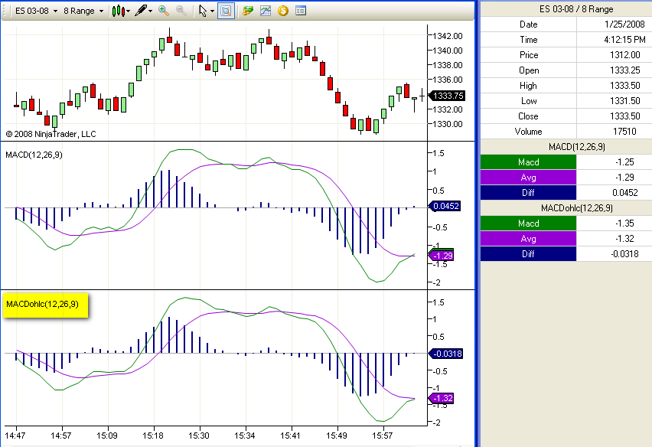
Task: Click the High value 1333.50
Action: pos(625,86)
